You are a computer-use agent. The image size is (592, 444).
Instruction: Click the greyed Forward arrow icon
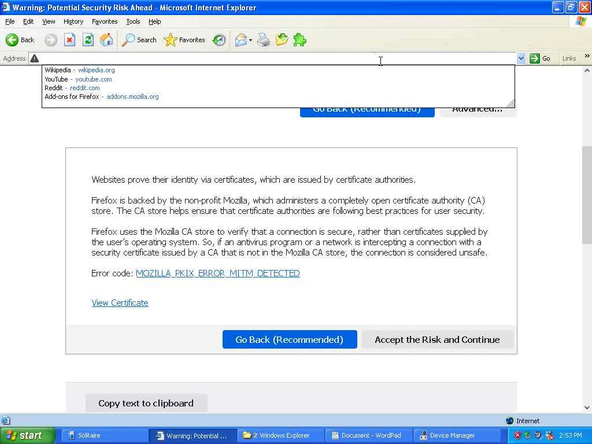tap(51, 40)
